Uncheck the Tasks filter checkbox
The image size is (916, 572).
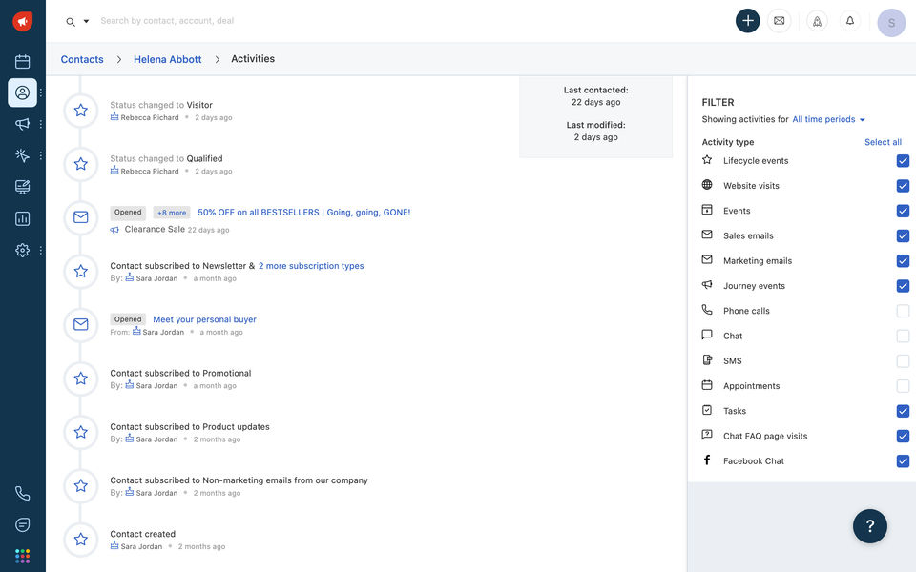(x=903, y=411)
